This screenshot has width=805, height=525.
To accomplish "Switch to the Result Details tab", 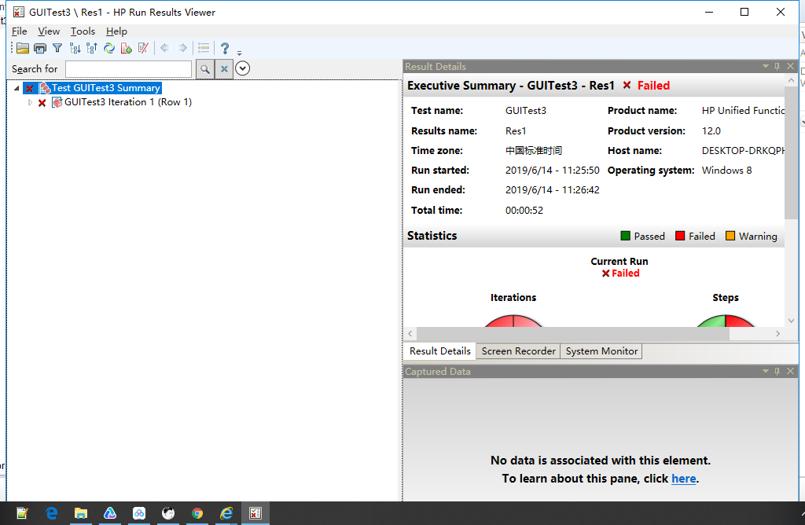I will (440, 351).
